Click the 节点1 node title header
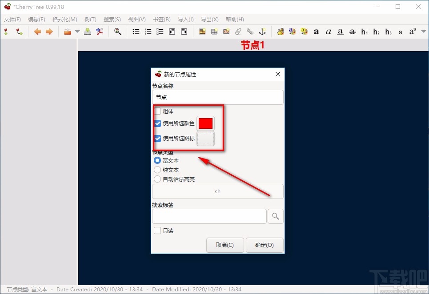429x294 pixels. (x=253, y=45)
